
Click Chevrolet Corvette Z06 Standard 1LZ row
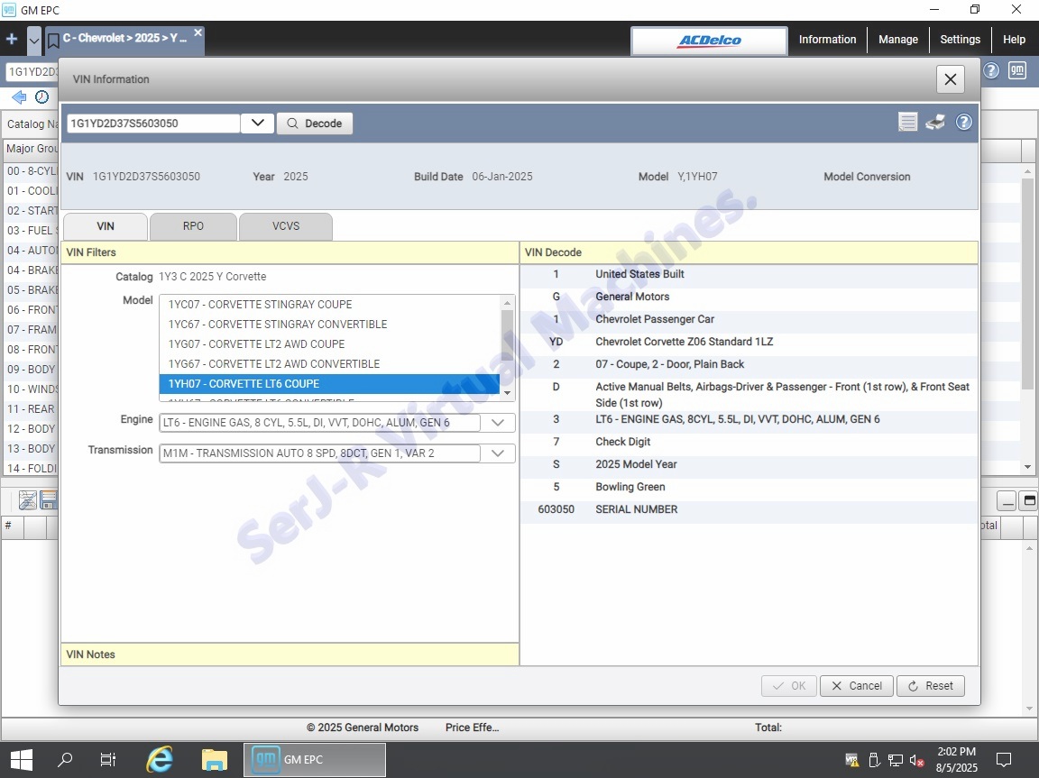coord(749,342)
